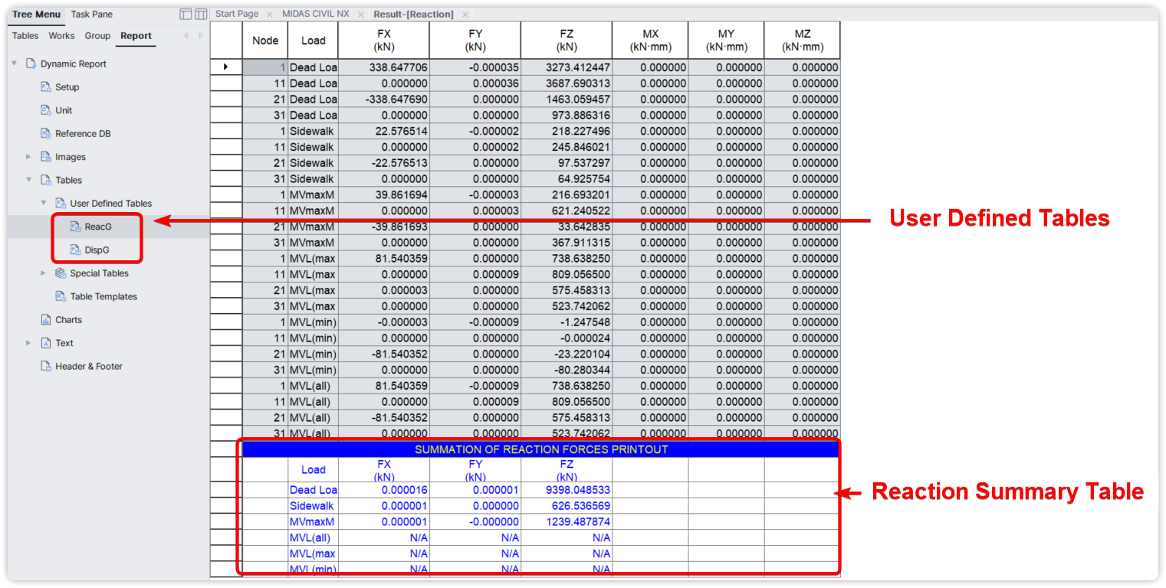Click the MZ (kN·mm) column header
Viewport: 1166px width, 588px height.
pos(802,41)
